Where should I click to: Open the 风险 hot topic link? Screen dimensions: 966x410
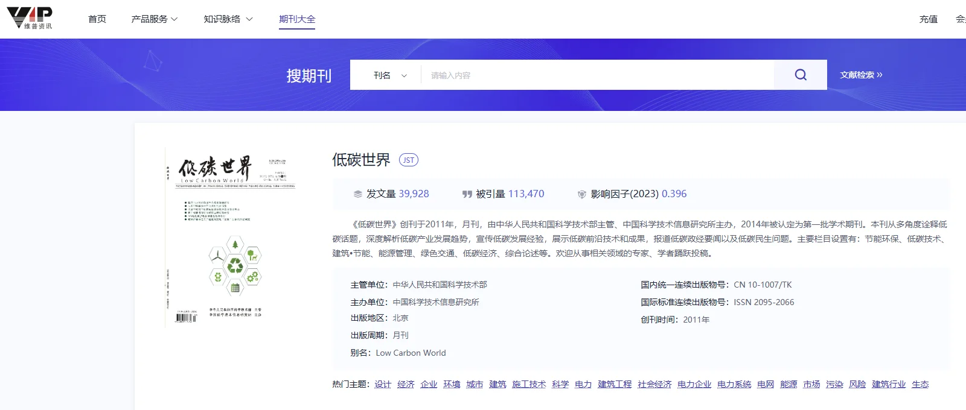[x=857, y=384]
